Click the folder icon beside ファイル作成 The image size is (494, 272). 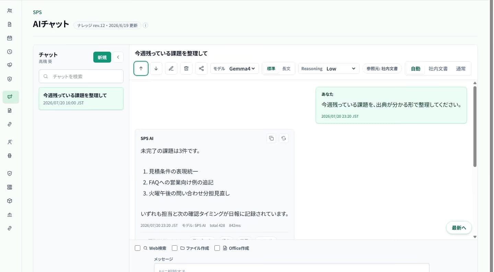pos(183,248)
